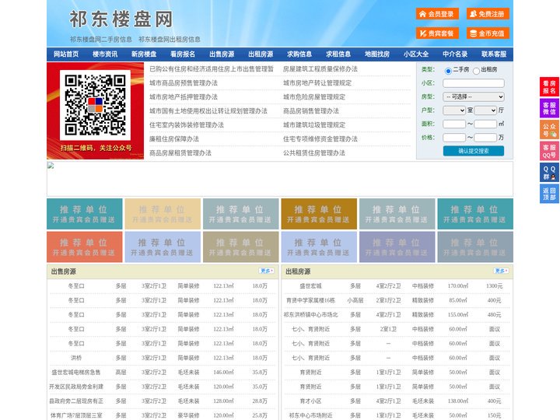Open link 房屋建筑工程质量保修办法
This screenshot has width=560, height=420.
[x=320, y=69]
